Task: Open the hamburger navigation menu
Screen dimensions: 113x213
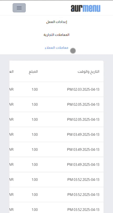Action: tap(19, 8)
